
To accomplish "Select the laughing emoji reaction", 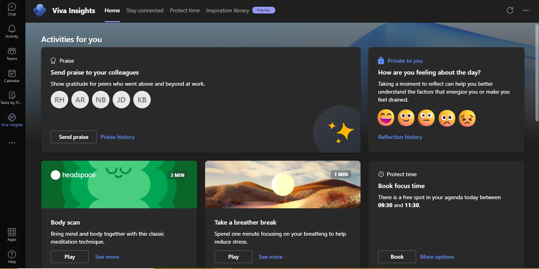I will 386,118.
